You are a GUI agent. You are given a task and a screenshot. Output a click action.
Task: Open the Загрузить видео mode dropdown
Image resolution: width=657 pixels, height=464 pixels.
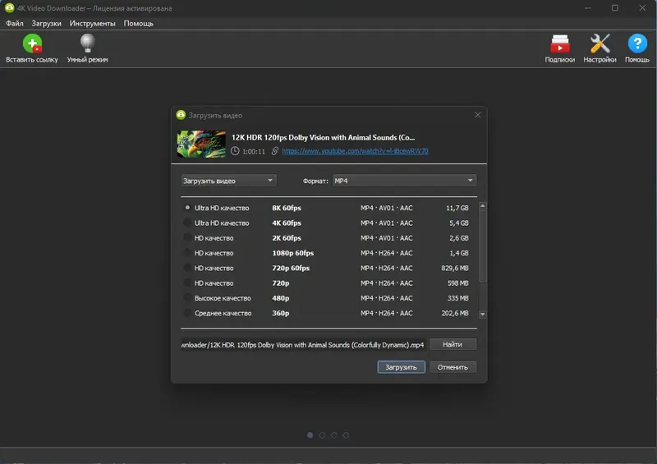228,181
